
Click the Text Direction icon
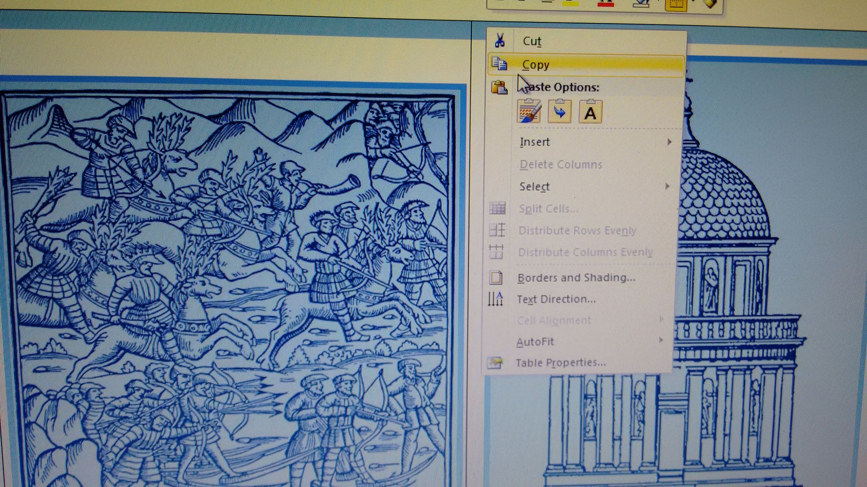(495, 299)
